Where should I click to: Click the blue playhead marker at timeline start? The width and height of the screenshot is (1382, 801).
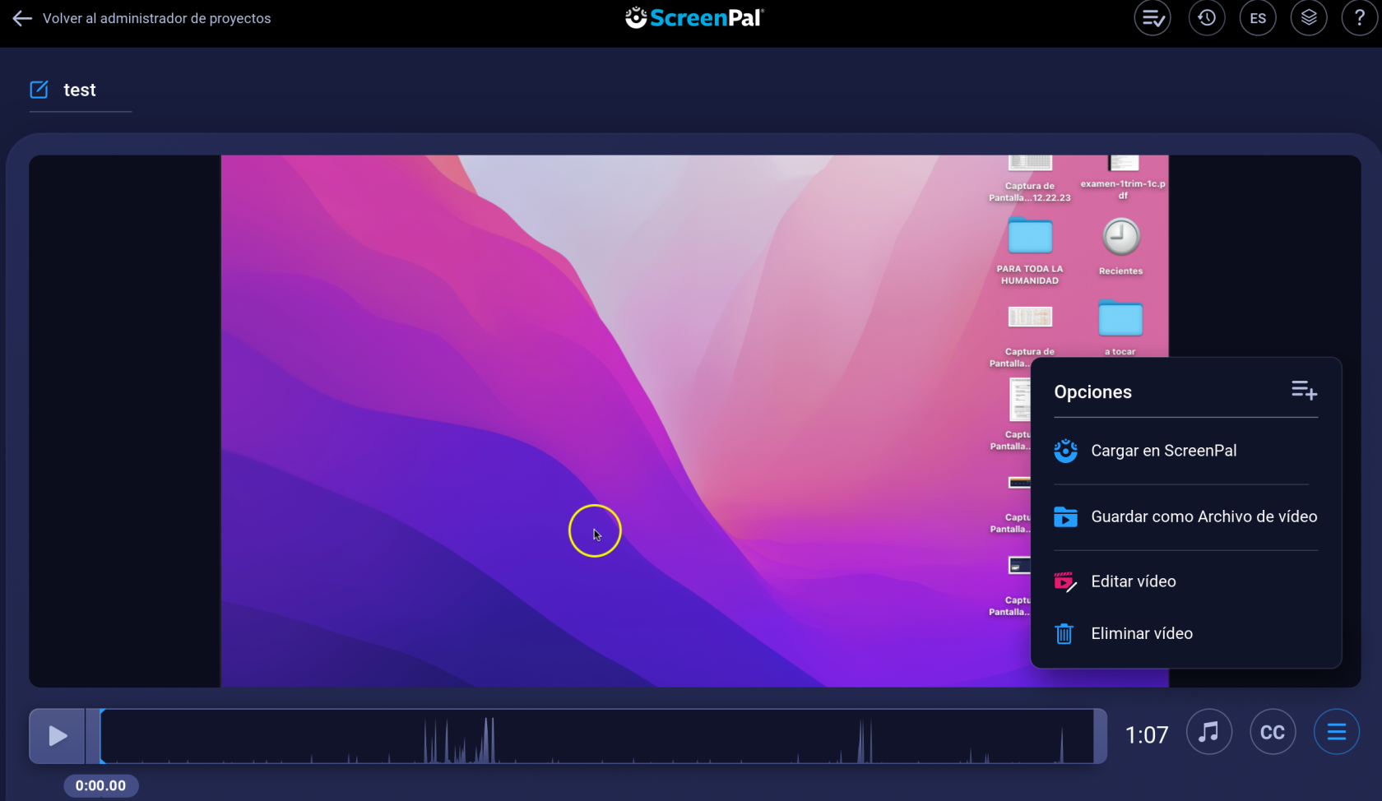click(101, 736)
